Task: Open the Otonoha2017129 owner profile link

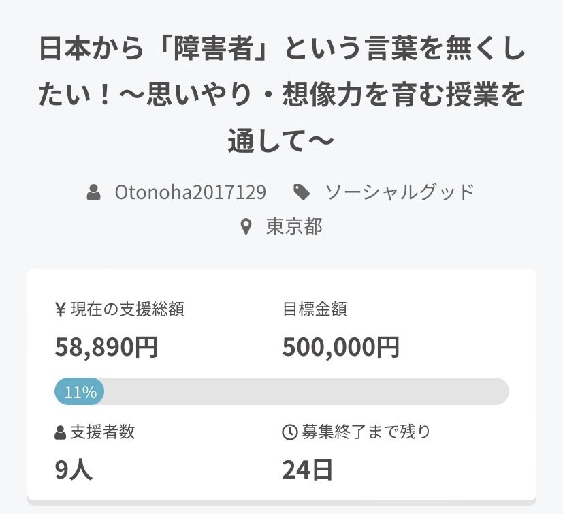Action: (190, 193)
